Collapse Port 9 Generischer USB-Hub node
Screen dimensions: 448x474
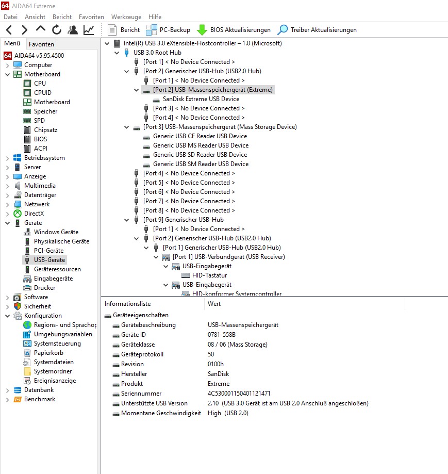click(127, 220)
